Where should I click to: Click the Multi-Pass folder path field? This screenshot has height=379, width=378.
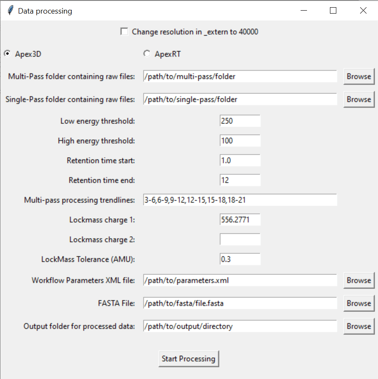point(240,76)
